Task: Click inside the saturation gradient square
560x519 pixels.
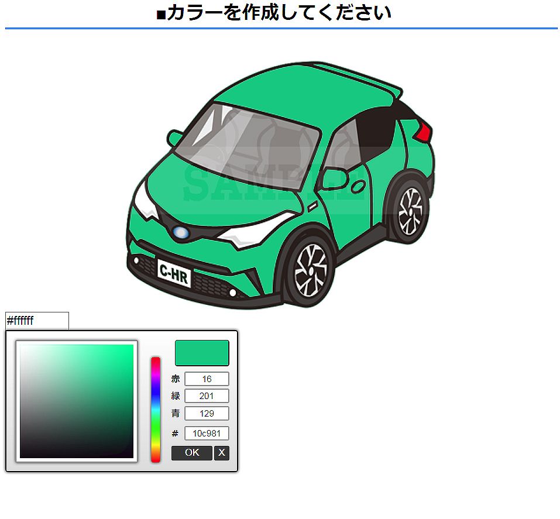Action: point(77,401)
